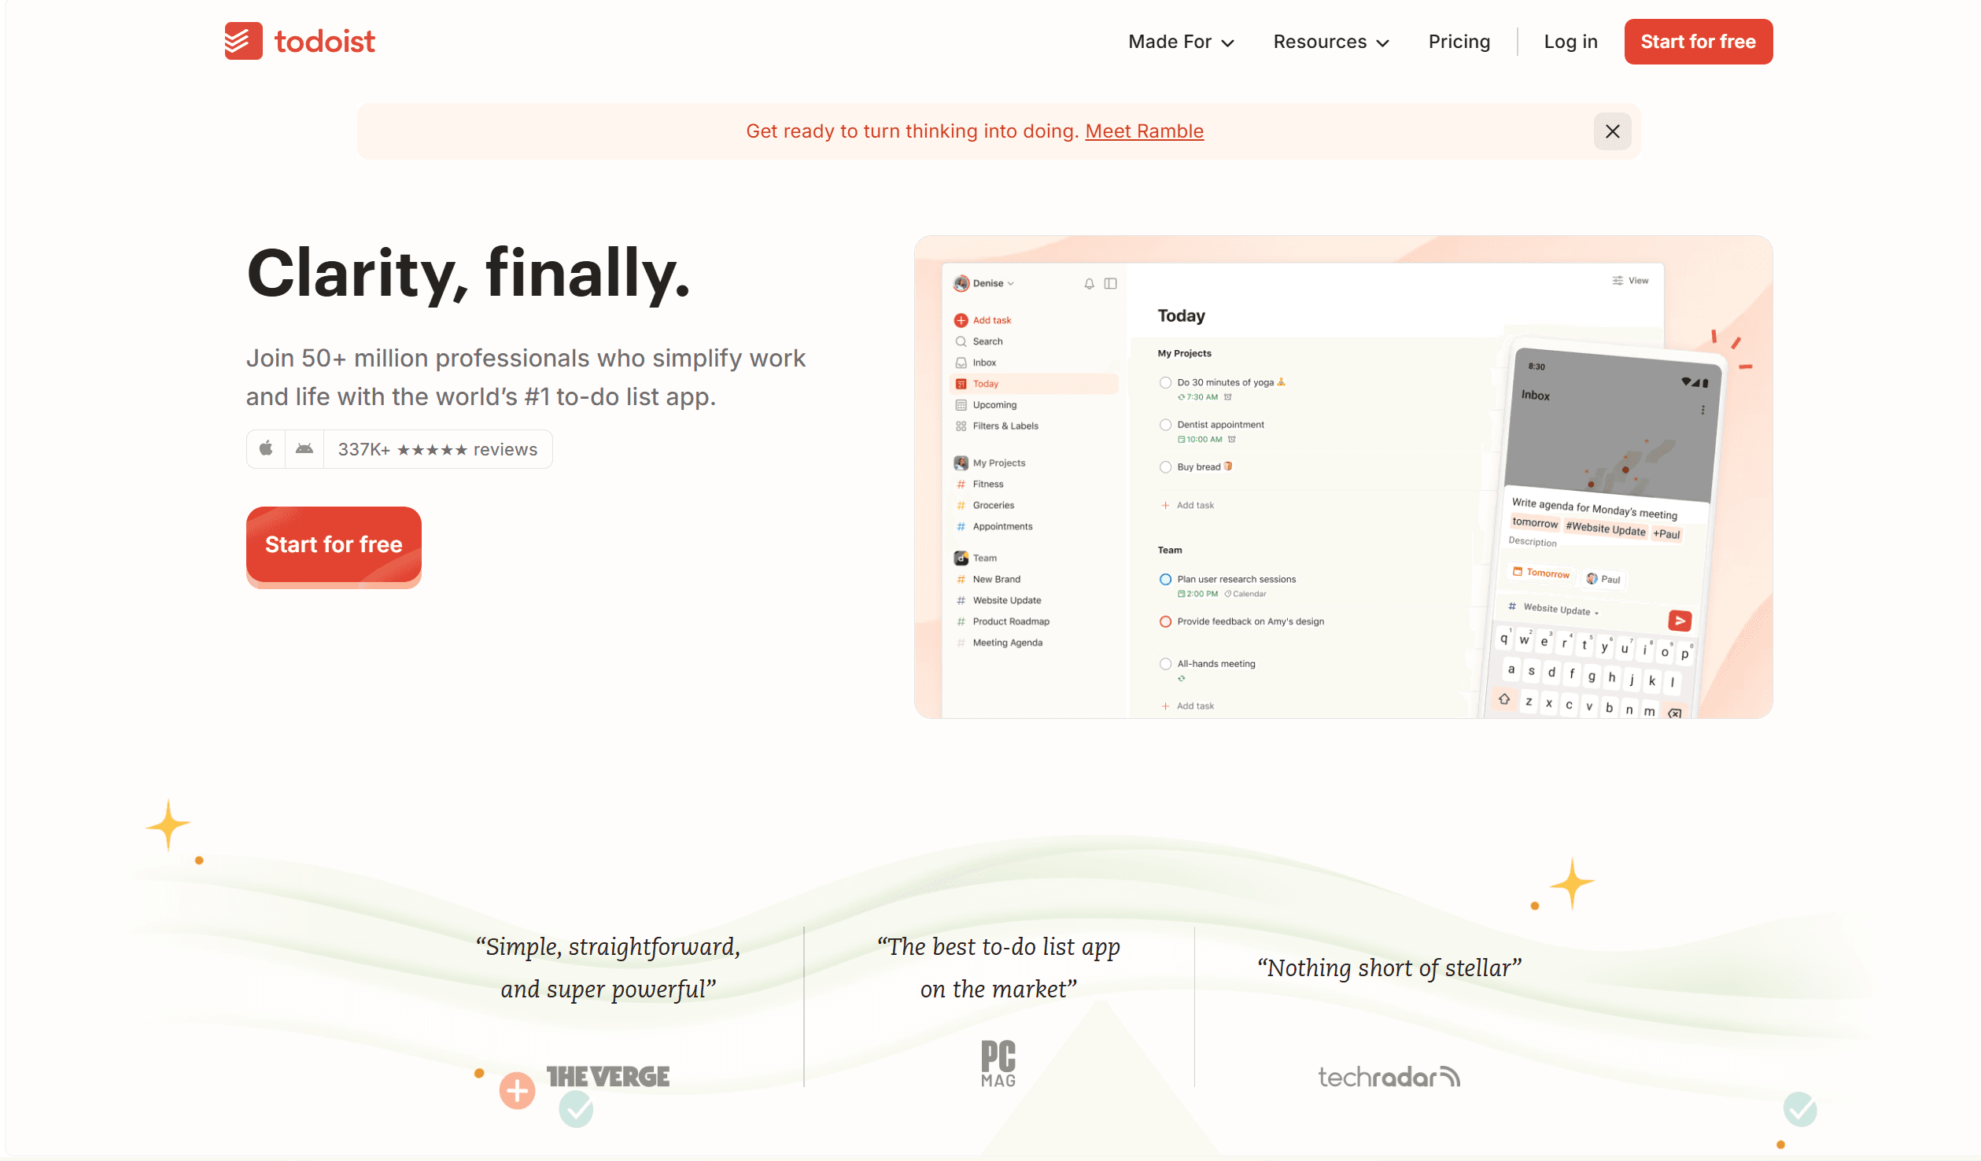Select the Today sidebar item
1981x1161 pixels.
[1035, 384]
